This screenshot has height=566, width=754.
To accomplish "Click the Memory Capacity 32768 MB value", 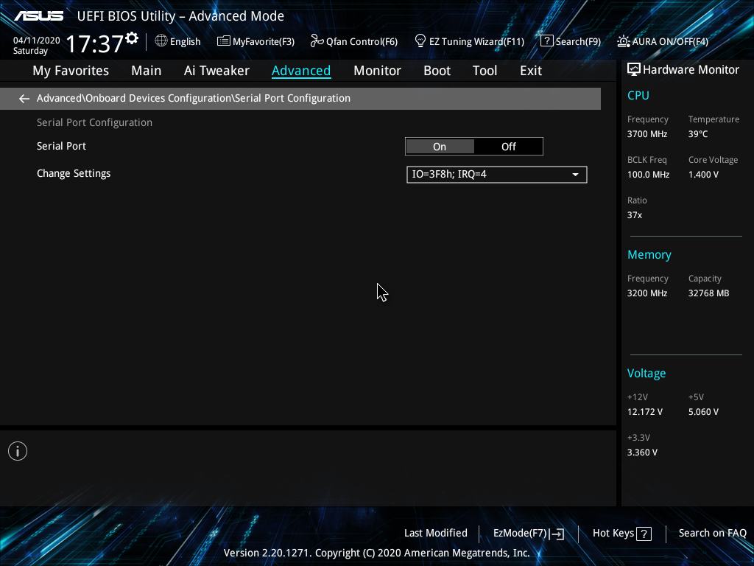I will 708,293.
